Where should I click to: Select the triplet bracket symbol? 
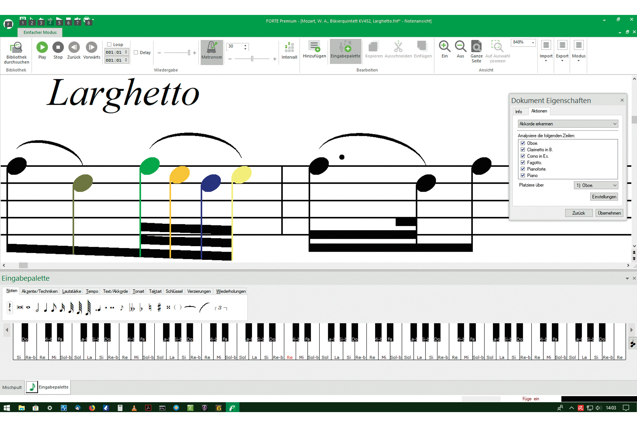coord(221,308)
